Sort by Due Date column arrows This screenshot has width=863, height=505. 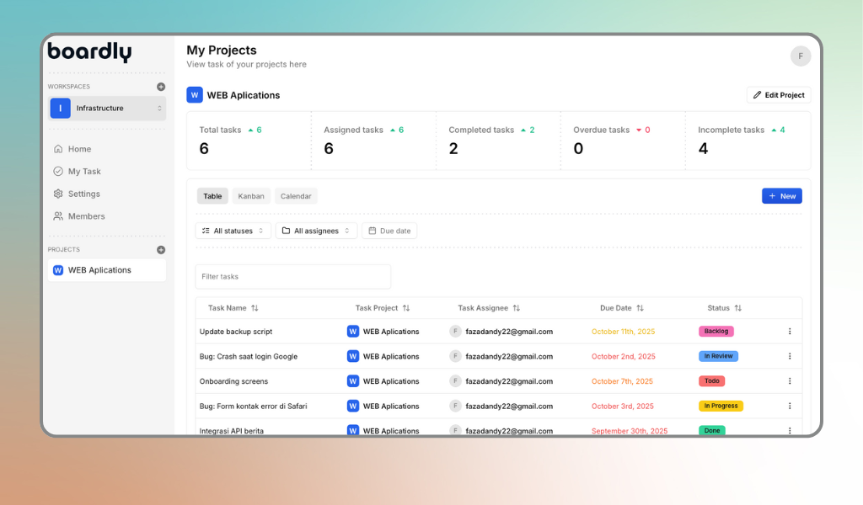click(x=640, y=308)
